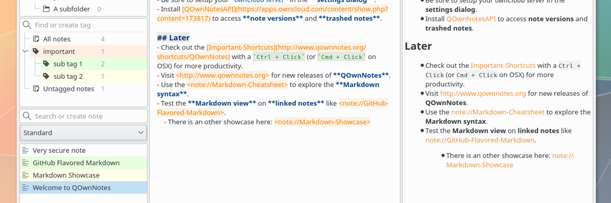
Task: Click the tag icon beside sub tag 1
Action: point(46,64)
